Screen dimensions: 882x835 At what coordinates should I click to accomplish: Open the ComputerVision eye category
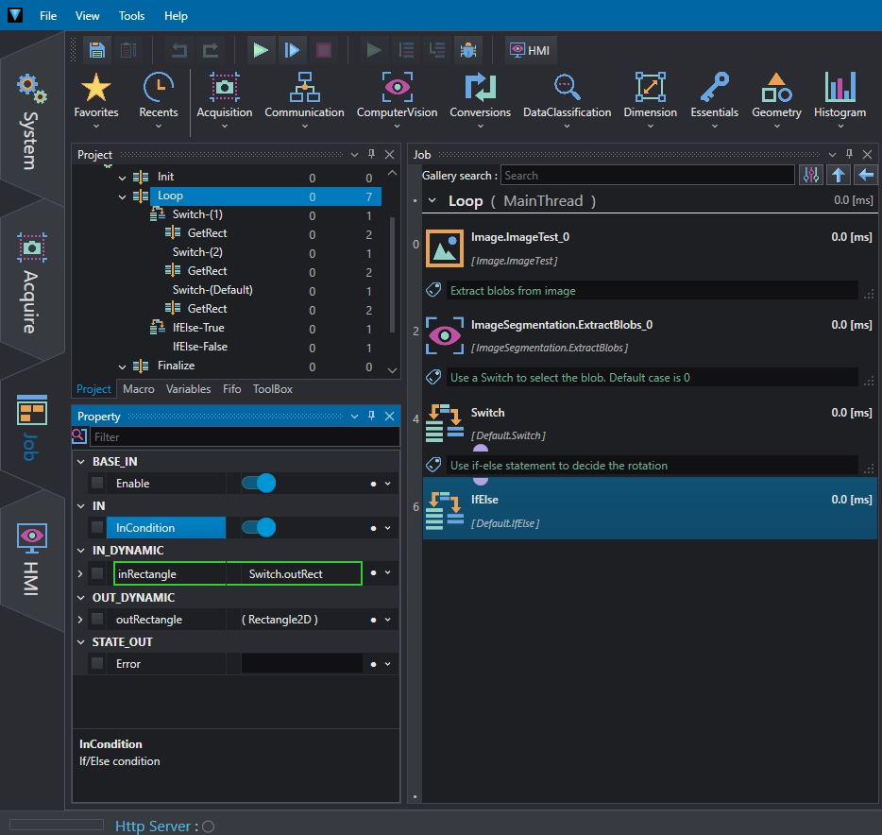coord(398,100)
